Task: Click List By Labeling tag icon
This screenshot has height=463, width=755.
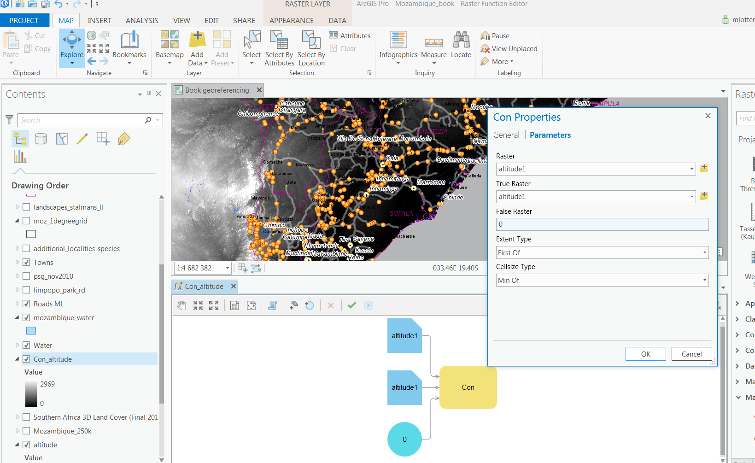Action: (x=124, y=139)
